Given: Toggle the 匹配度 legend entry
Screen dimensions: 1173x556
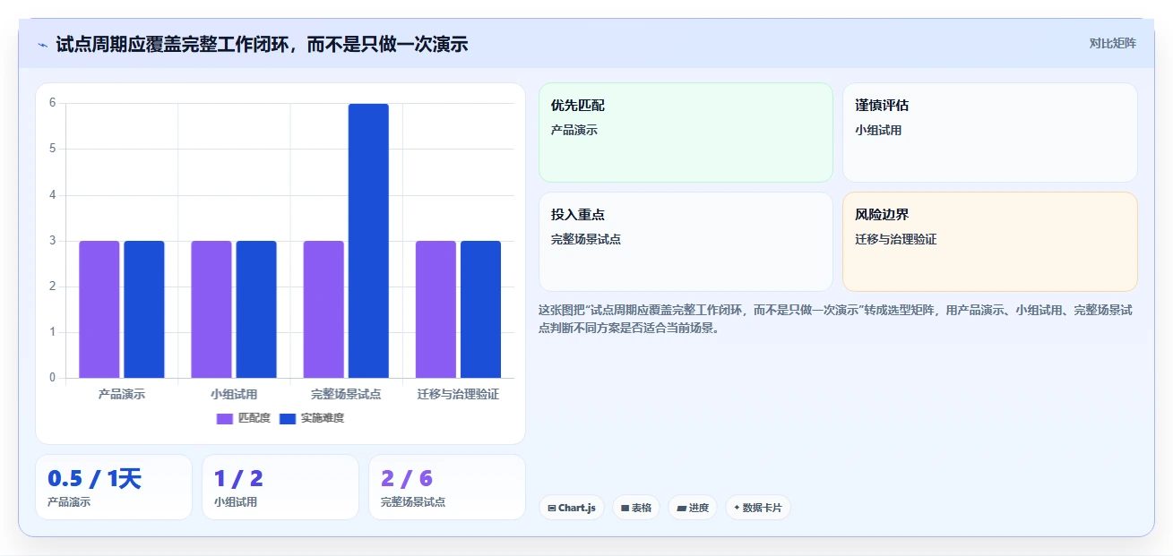Looking at the screenshot, I should point(244,418).
